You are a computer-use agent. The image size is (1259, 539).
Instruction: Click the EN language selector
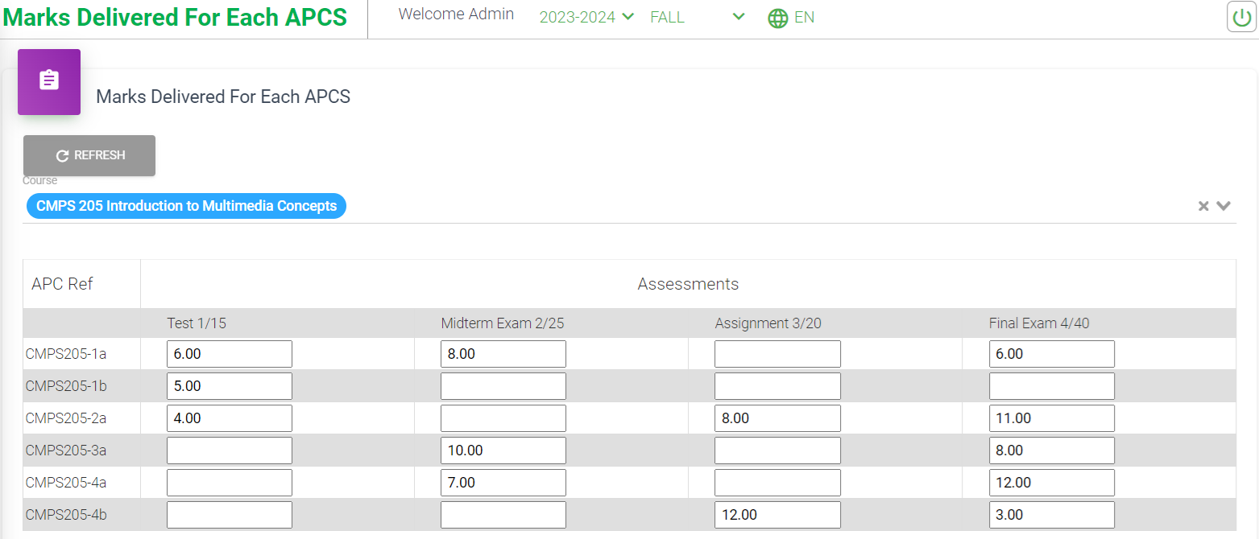(804, 18)
